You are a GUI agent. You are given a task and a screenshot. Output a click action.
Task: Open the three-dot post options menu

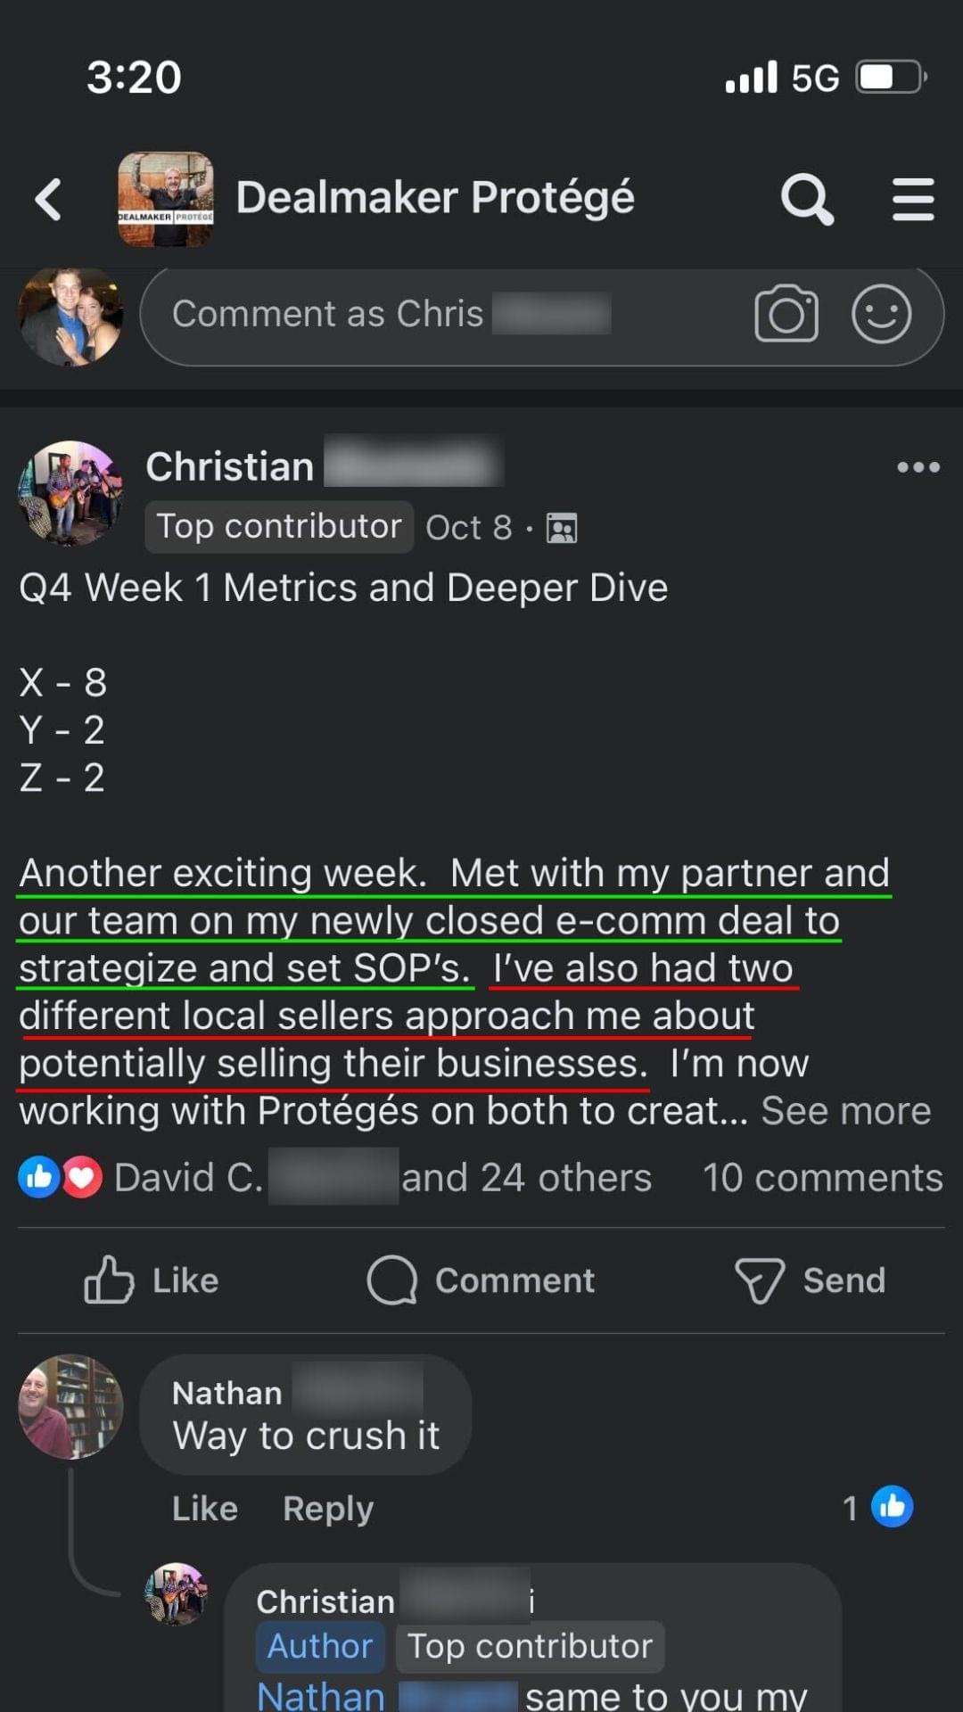tap(918, 467)
